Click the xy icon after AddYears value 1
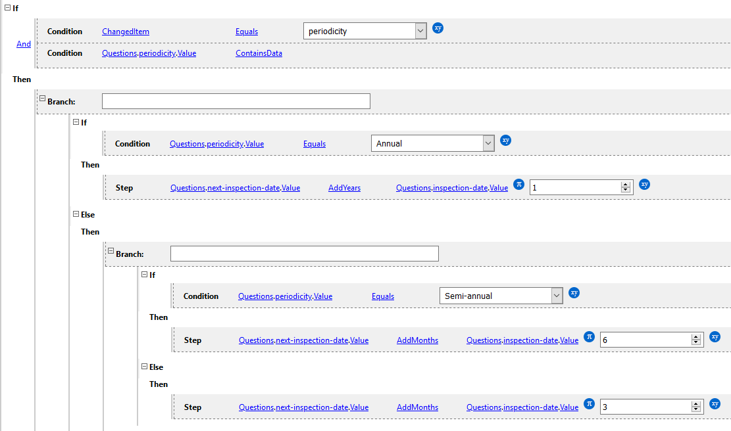 coord(645,185)
